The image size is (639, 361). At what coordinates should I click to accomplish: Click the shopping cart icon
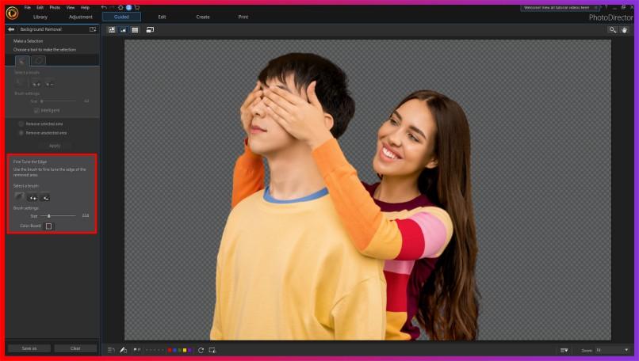[x=137, y=7]
